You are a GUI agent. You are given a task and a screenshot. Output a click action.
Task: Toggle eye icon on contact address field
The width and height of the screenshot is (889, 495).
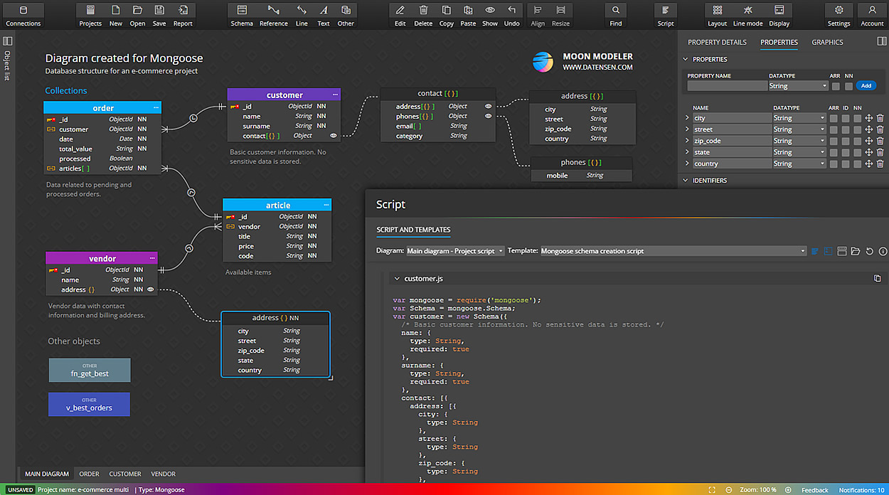coord(488,106)
